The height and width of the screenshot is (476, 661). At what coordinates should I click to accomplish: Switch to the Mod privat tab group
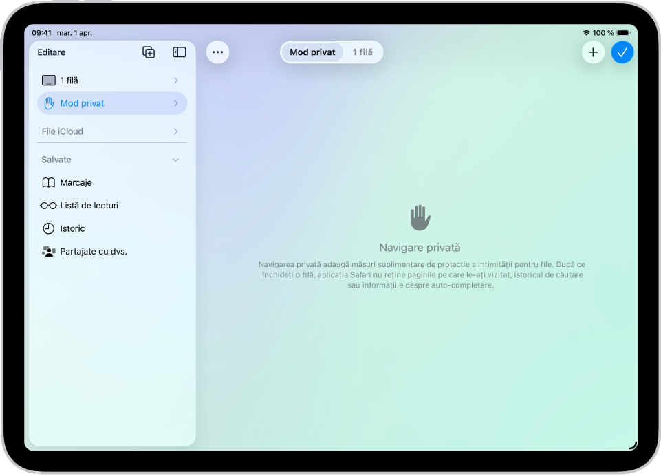[312, 52]
